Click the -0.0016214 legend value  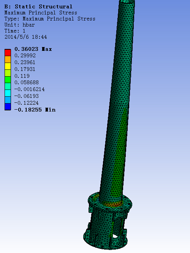point(29,89)
